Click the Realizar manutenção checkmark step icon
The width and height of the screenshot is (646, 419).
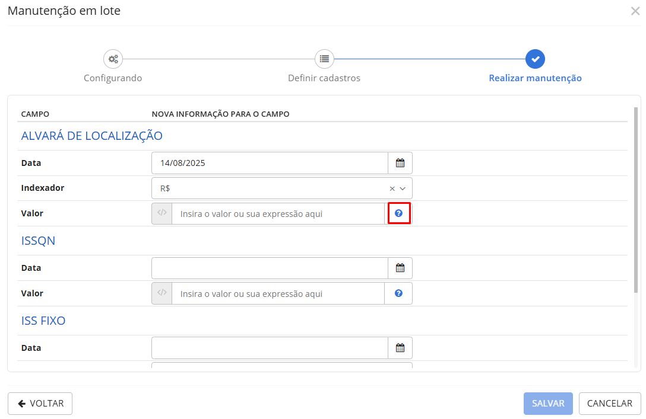pyautogui.click(x=535, y=59)
